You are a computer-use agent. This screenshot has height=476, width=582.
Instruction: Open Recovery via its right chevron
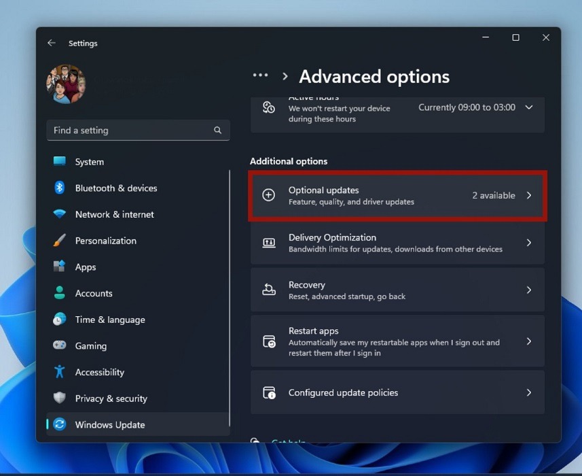click(x=528, y=290)
